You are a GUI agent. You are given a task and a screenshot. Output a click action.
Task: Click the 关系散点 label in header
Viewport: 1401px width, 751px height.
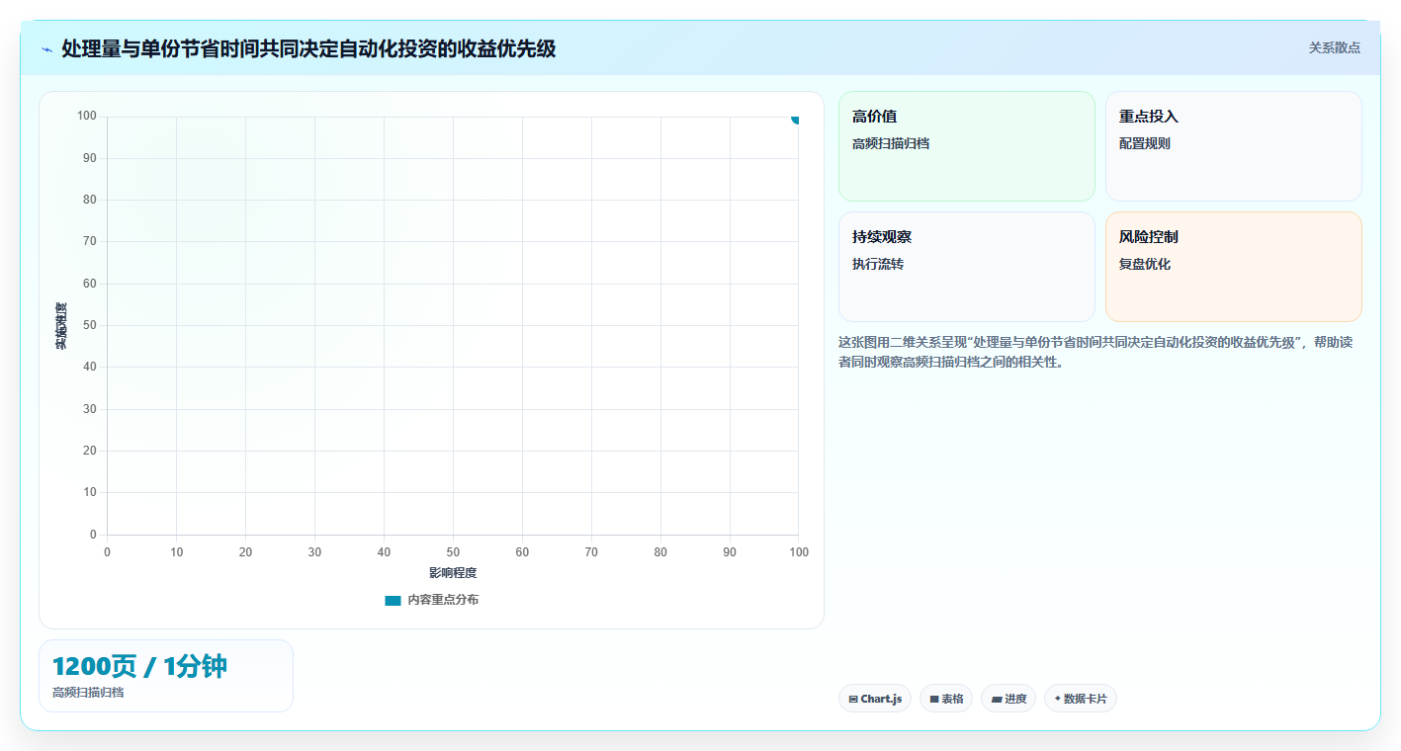click(x=1334, y=47)
